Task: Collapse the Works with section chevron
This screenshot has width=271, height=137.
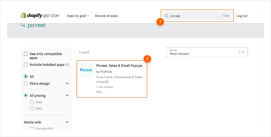Action: [67, 122]
